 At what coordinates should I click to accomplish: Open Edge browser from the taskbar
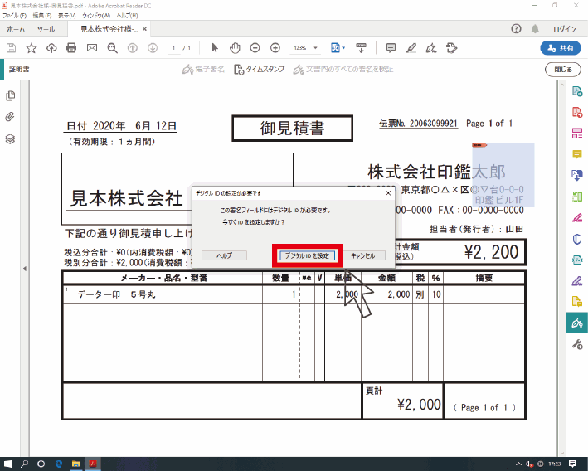(59, 464)
